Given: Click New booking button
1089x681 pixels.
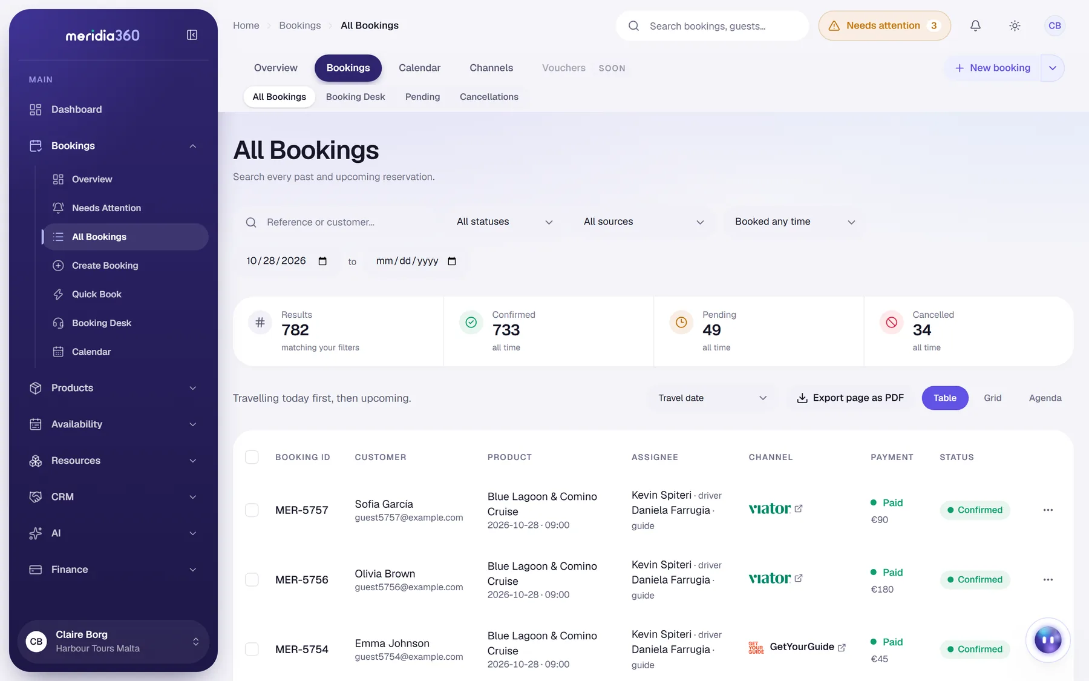Looking at the screenshot, I should 992,68.
